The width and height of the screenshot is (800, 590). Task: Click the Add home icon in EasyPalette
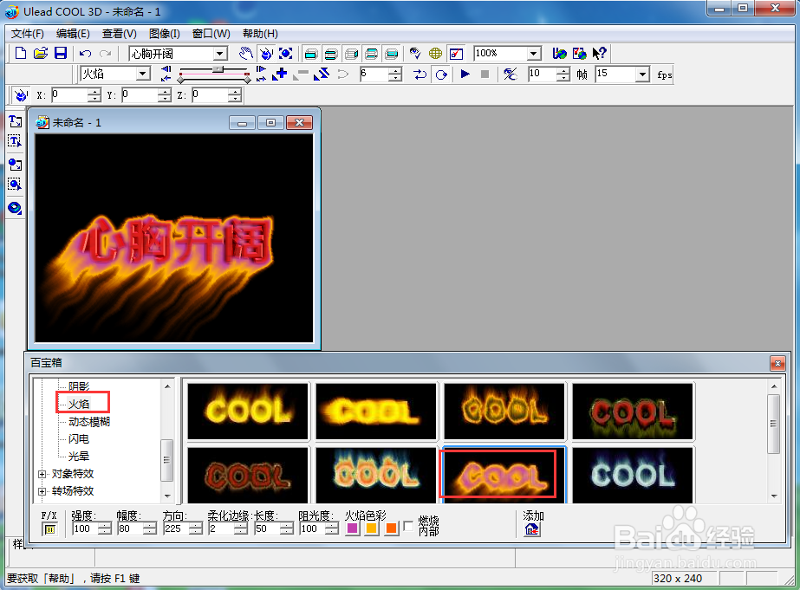click(x=531, y=529)
